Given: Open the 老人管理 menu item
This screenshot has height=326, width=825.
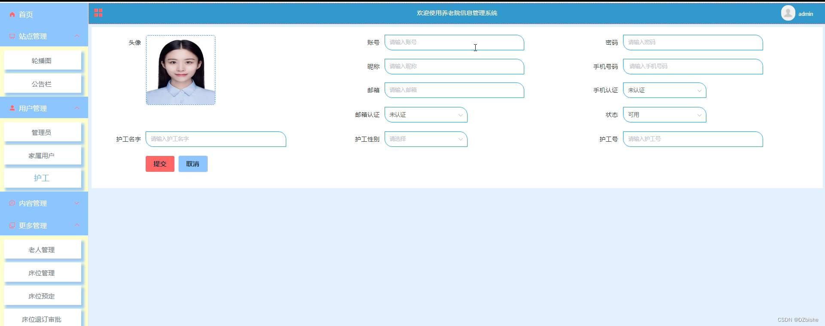Looking at the screenshot, I should click(43, 250).
